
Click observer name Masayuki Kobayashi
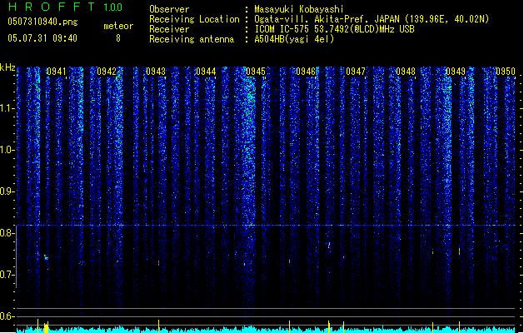tap(299, 9)
